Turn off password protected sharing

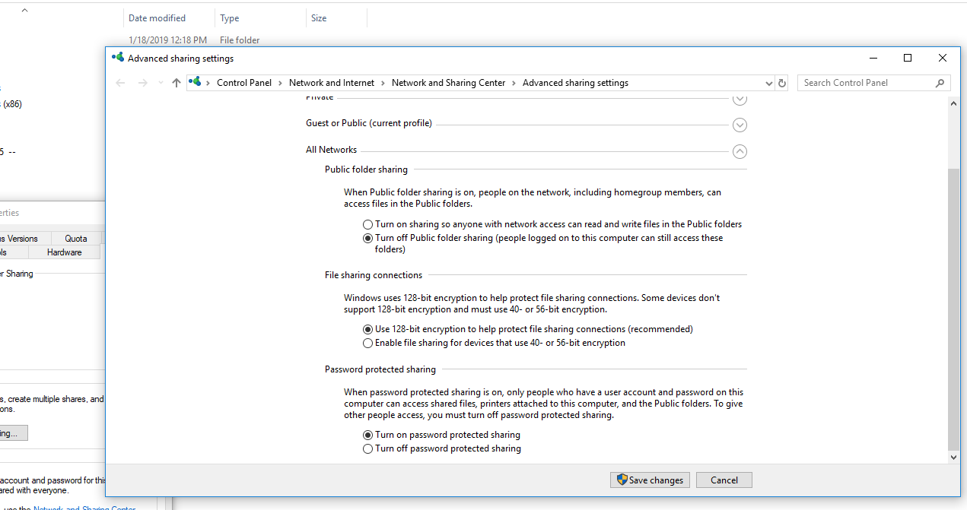coord(368,448)
